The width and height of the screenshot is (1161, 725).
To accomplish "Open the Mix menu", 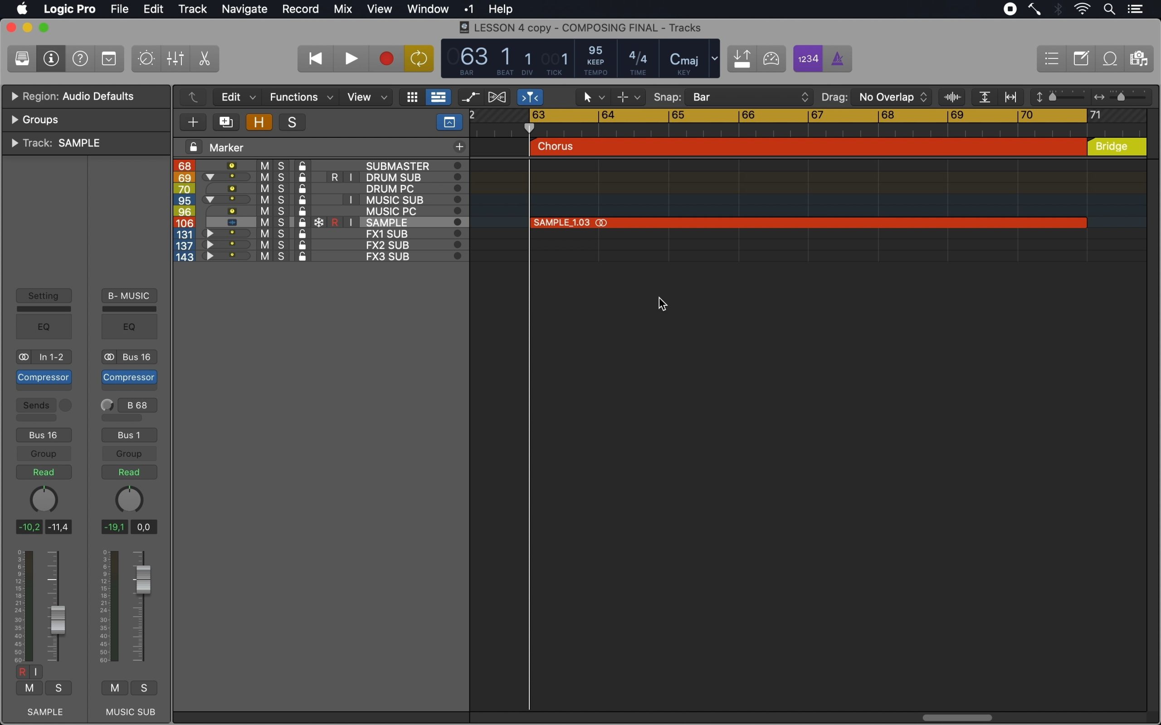I will (x=343, y=9).
